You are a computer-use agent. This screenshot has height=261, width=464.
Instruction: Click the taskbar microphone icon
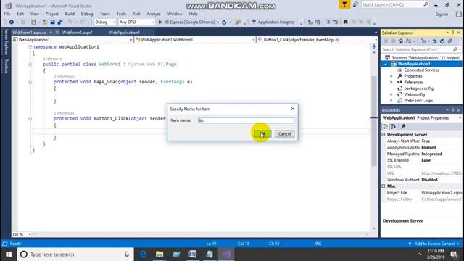click(127, 254)
